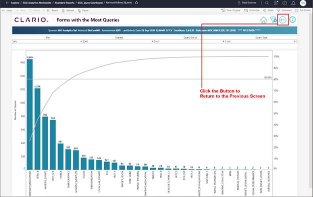This screenshot has width=313, height=197.
Task: Expand the Query Status filter dropdown
Action: click(190, 41)
